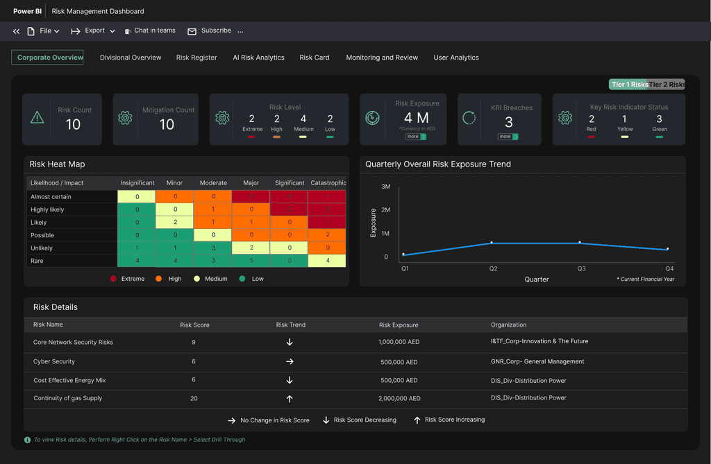Switch to the Risk Register tab
Screen dimensions: 711x464
tap(196, 58)
